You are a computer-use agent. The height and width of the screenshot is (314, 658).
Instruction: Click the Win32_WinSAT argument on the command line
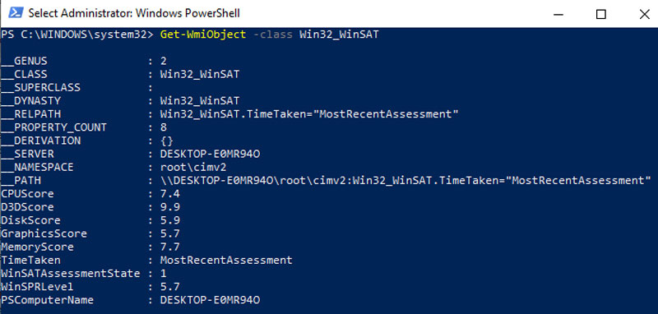pos(339,35)
